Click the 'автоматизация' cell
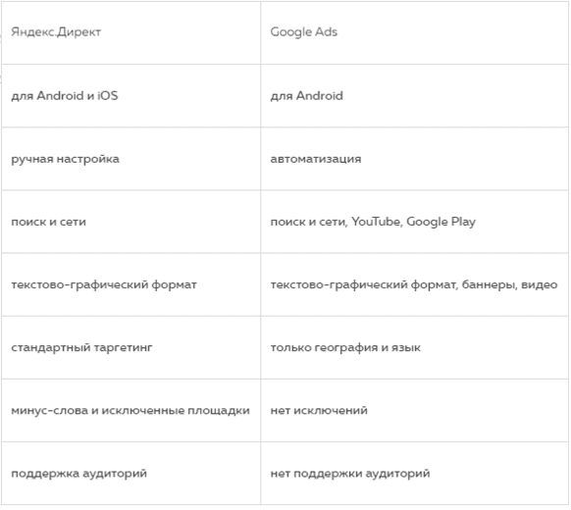Screen dimensions: 571x510 (x=414, y=159)
